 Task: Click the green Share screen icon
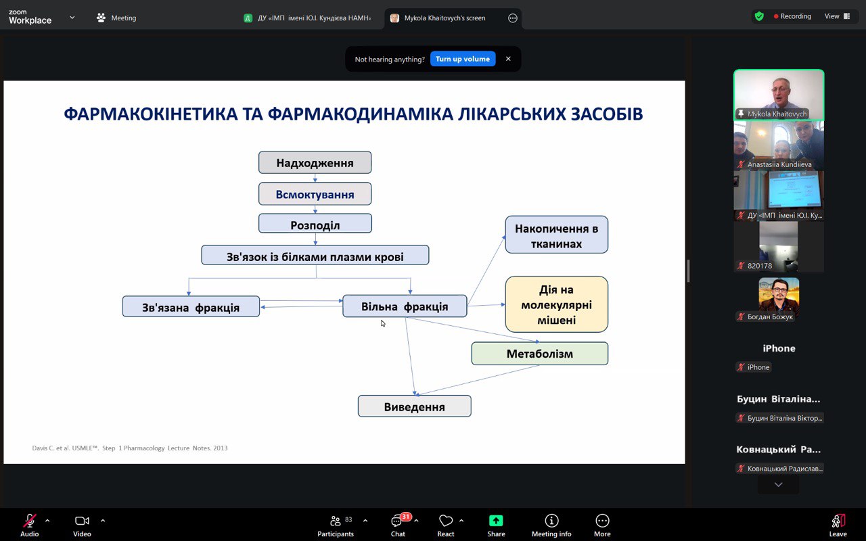click(496, 521)
